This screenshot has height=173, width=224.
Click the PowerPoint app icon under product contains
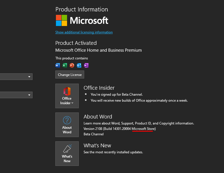[x=72, y=65]
